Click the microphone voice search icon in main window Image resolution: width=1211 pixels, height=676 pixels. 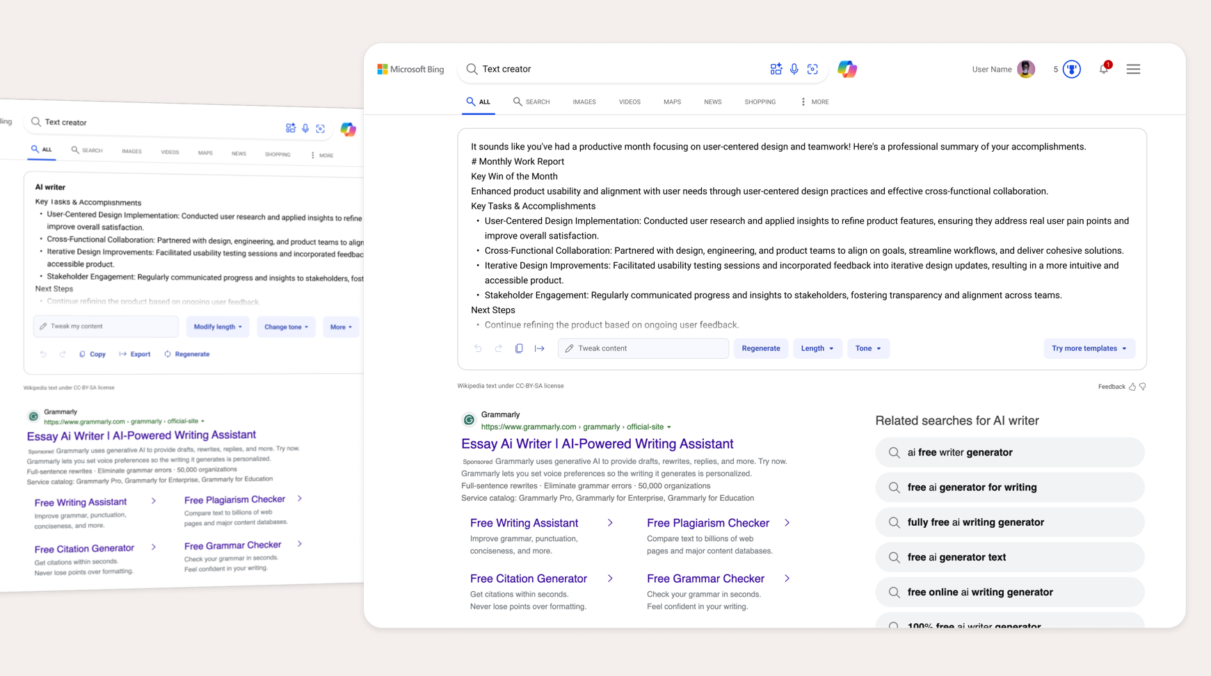click(794, 69)
